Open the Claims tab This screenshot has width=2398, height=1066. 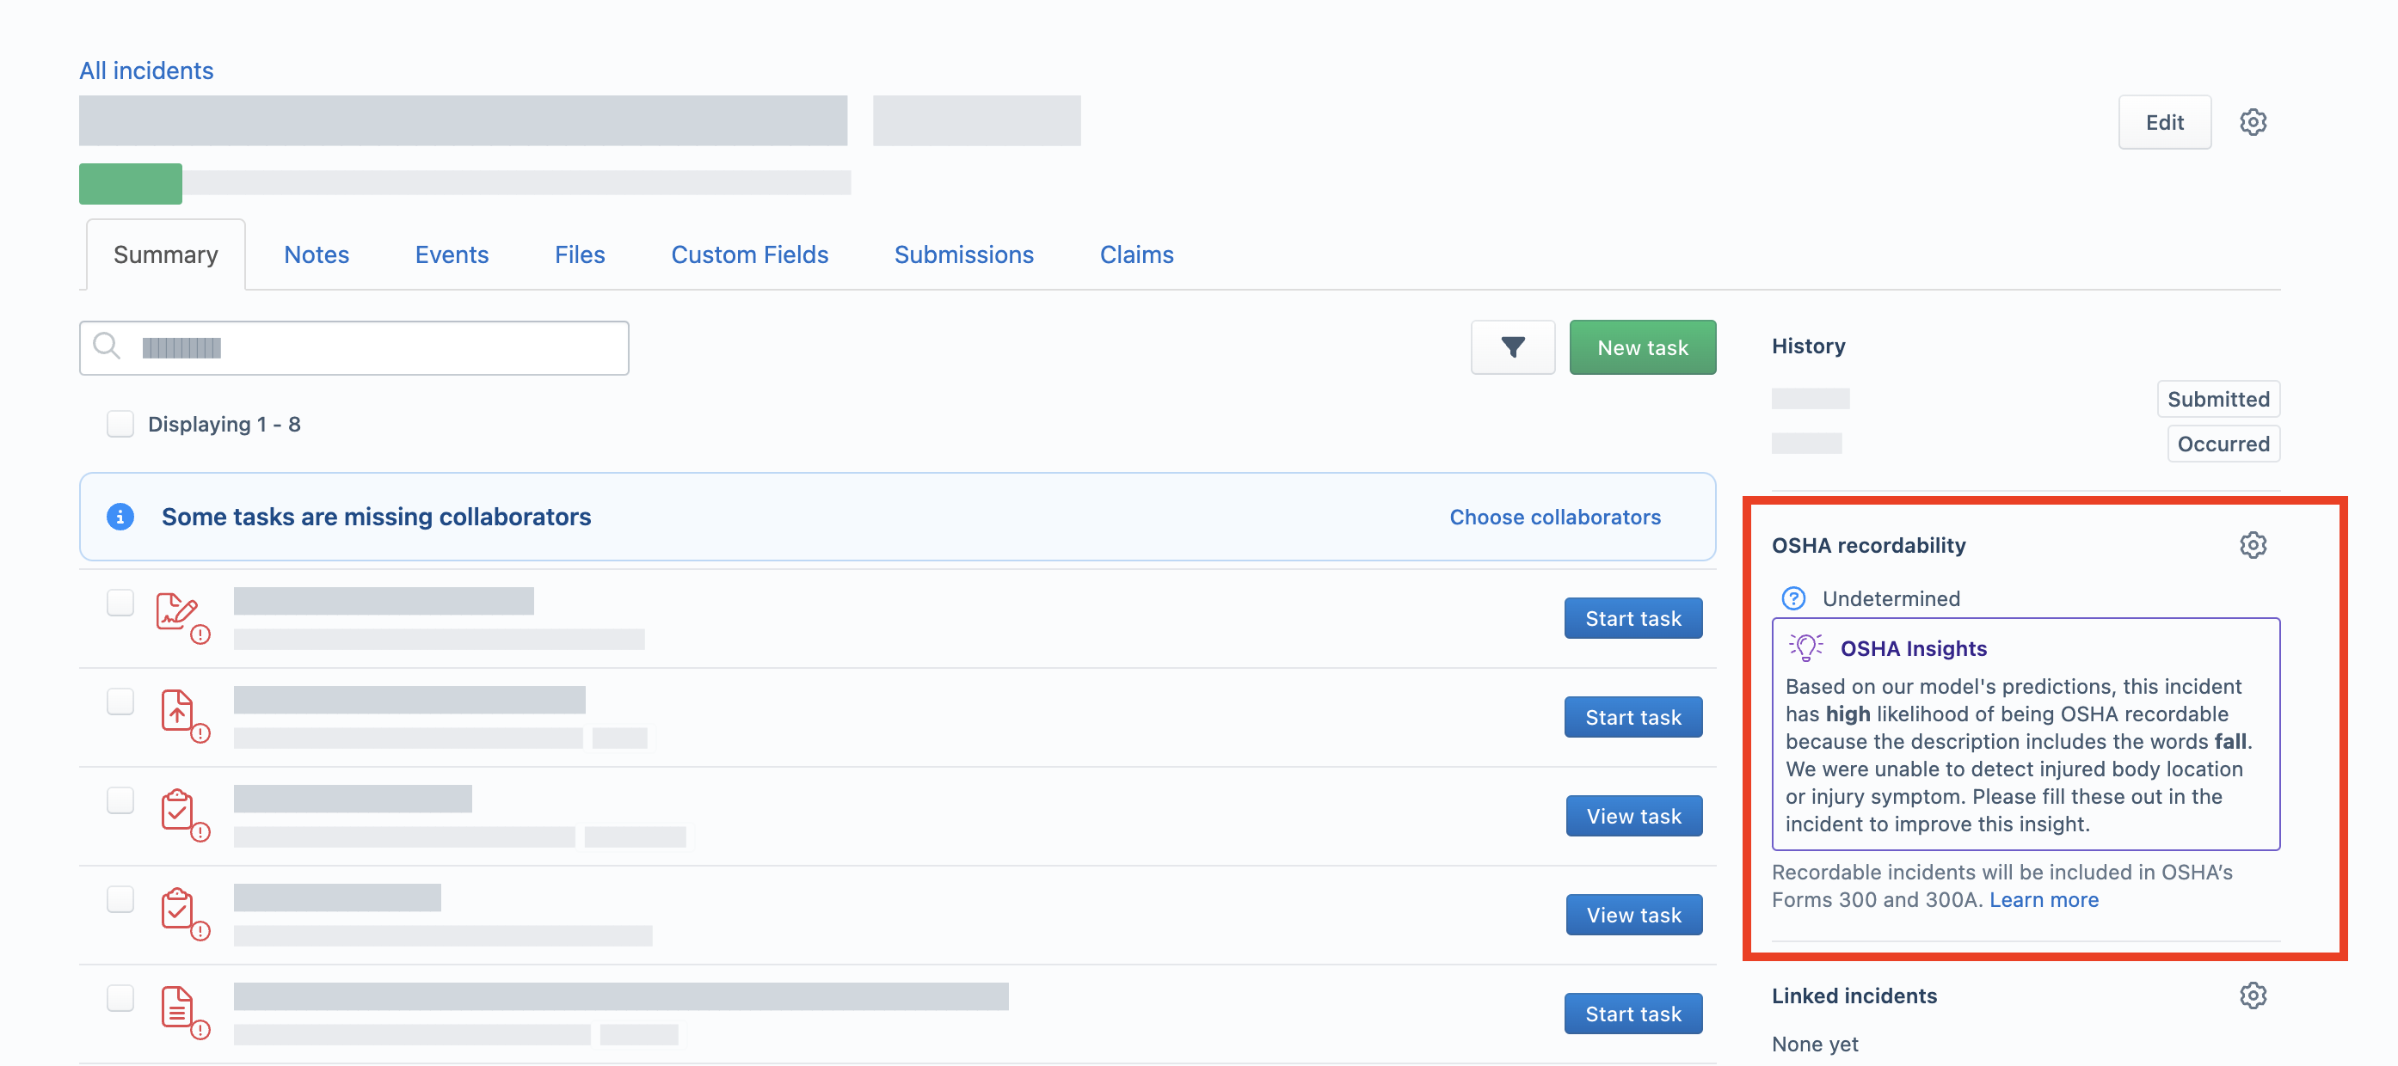click(1136, 254)
